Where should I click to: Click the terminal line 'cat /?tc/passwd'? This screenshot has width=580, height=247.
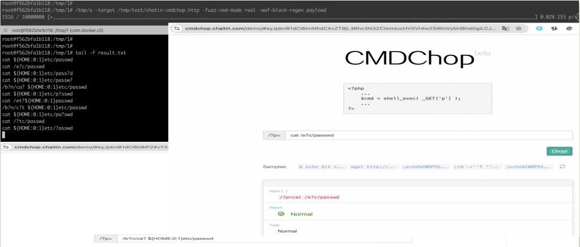pyautogui.click(x=23, y=121)
